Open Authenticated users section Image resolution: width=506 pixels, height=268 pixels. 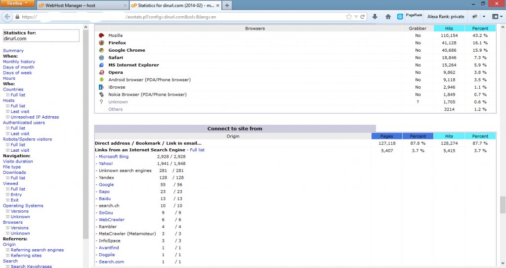click(x=24, y=122)
